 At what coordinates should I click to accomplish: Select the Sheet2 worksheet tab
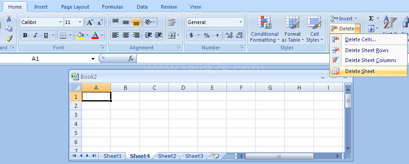(167, 156)
